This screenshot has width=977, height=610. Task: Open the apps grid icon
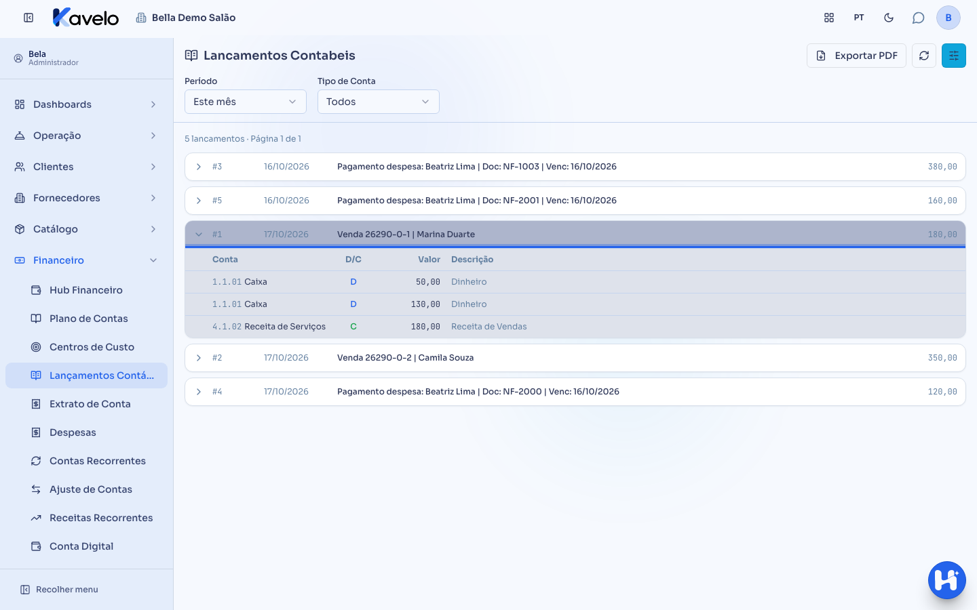tap(829, 18)
